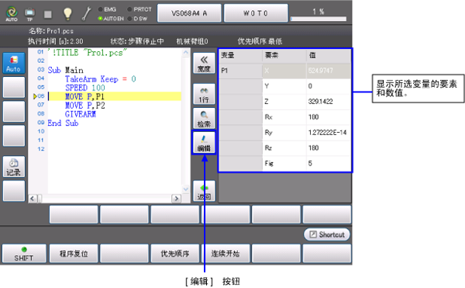Select the Auto button in left sidebar

pos(14,63)
